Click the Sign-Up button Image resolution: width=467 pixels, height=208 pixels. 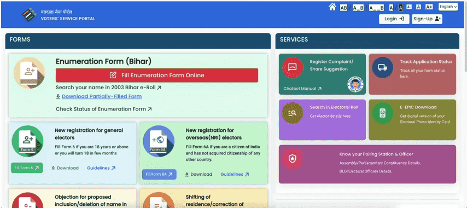click(427, 19)
